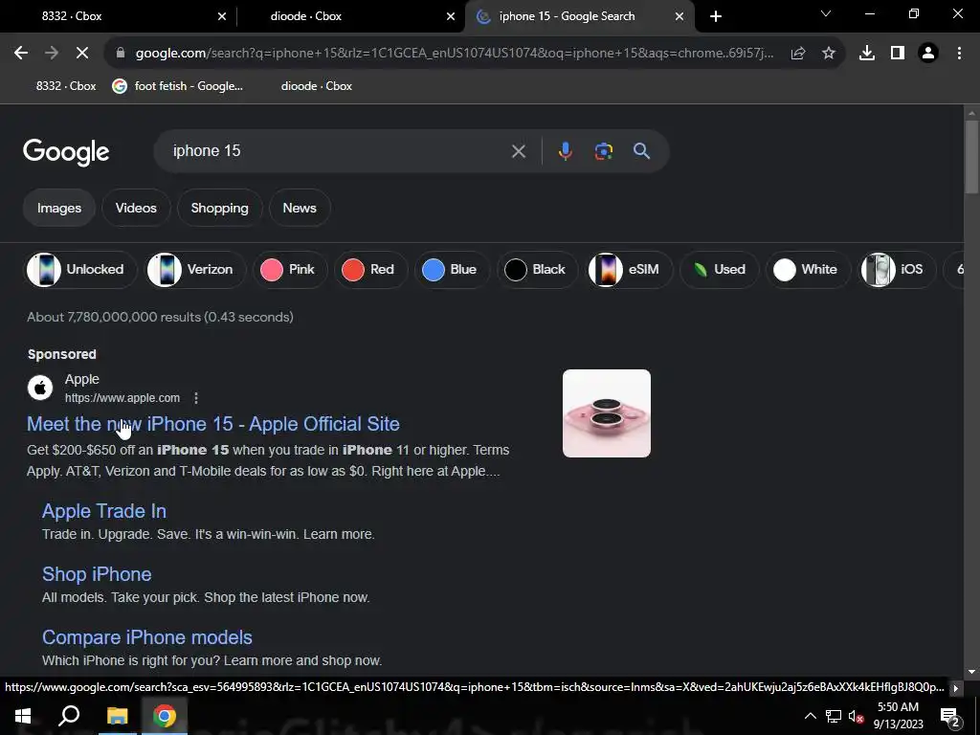Click the Chrome taskbar icon
Image resolution: width=980 pixels, height=735 pixels.
pyautogui.click(x=165, y=716)
